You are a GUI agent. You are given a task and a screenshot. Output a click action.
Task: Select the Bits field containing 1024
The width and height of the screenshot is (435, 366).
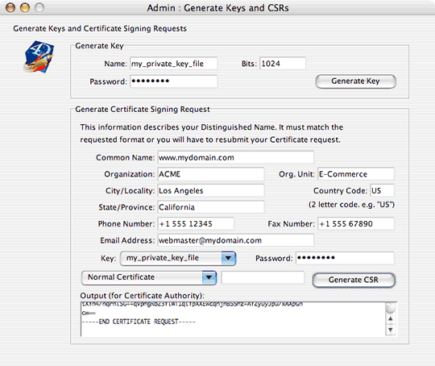(283, 64)
